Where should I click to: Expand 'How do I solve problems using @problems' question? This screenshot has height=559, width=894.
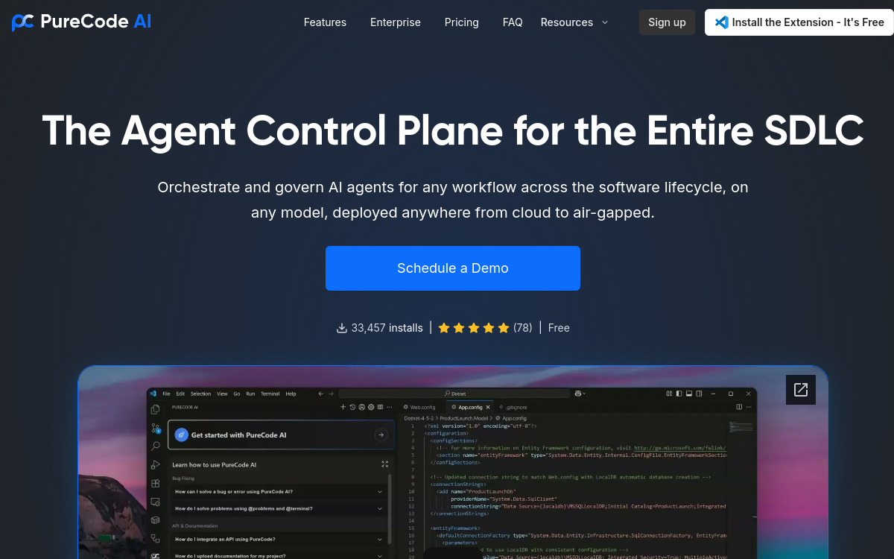(279, 508)
